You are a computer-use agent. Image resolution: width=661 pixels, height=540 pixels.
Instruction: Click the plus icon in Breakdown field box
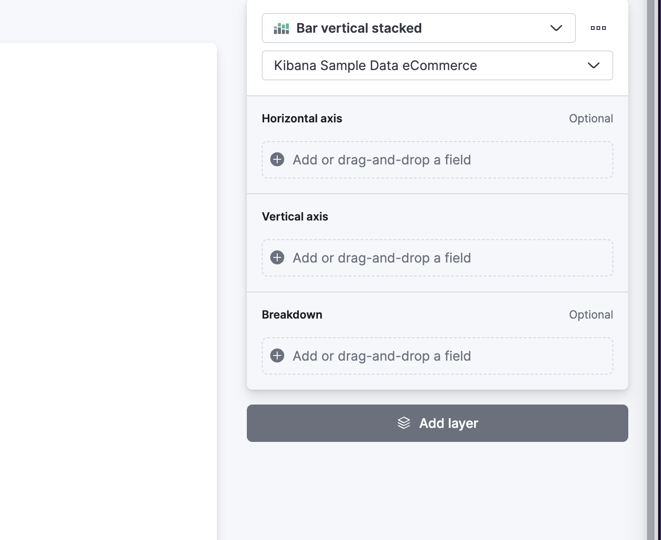coord(277,356)
